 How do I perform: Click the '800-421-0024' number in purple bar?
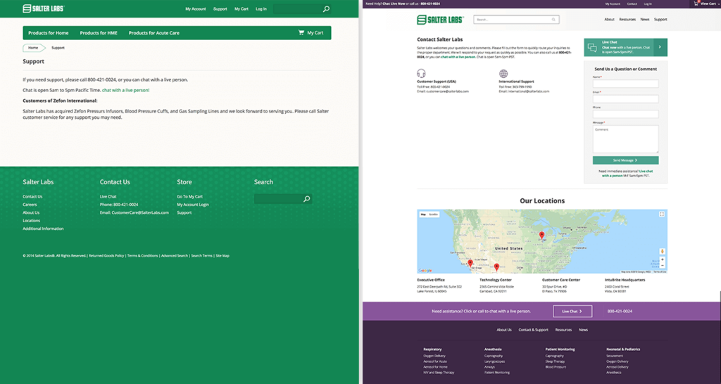pos(620,311)
